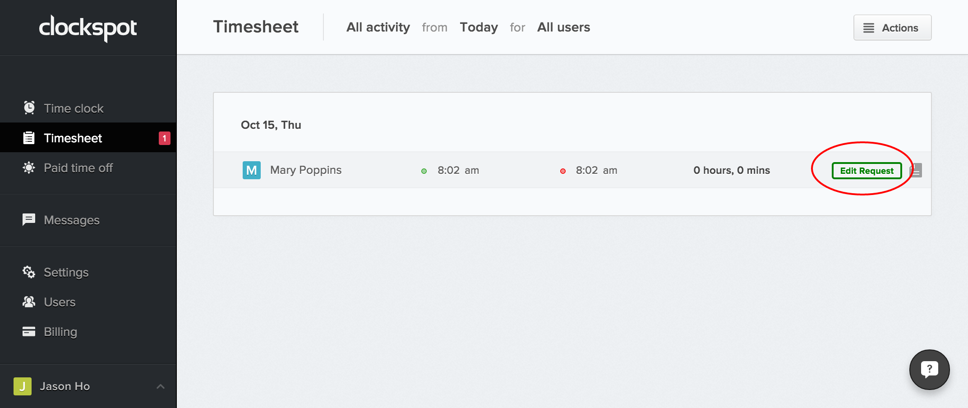Click the Time clock alarm icon

click(x=29, y=108)
